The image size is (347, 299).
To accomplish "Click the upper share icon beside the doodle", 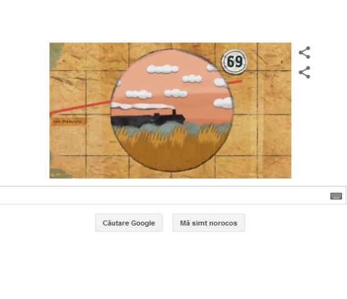I will (x=305, y=52).
